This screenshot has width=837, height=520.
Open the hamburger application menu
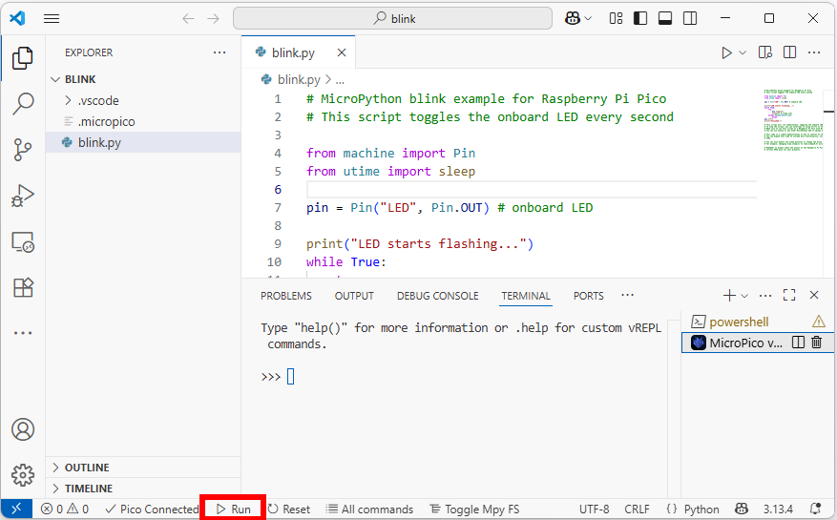click(x=52, y=19)
